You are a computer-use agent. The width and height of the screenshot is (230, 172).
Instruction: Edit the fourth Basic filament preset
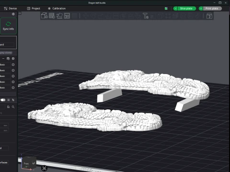pos(13,82)
